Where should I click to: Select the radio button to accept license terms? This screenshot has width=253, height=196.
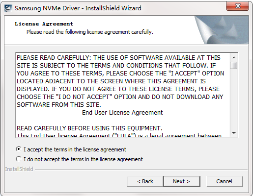click(x=19, y=149)
